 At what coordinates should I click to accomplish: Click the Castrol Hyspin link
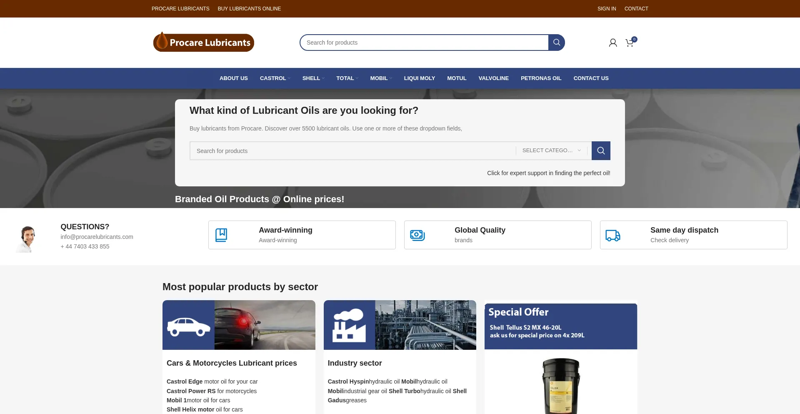[348, 381]
